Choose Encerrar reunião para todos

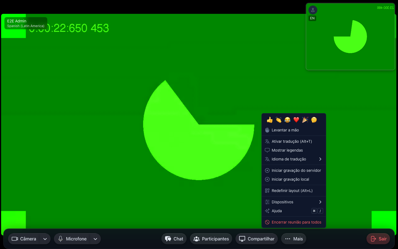[x=294, y=222]
